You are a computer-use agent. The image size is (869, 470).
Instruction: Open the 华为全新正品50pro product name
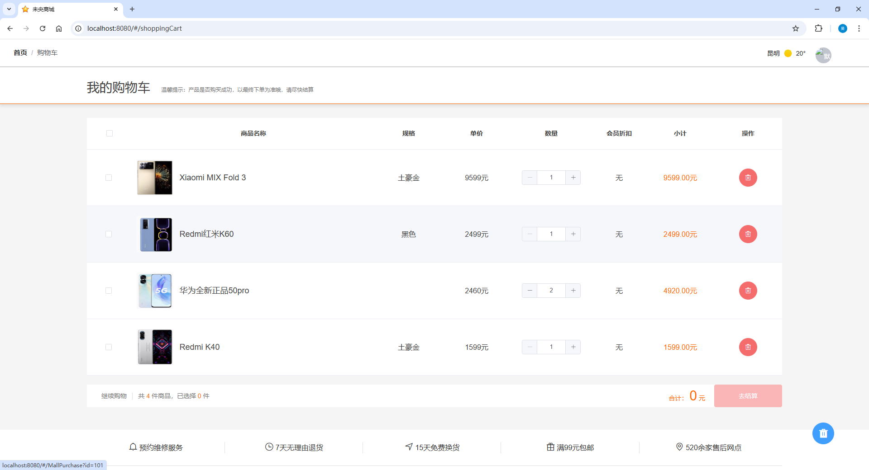coord(214,291)
